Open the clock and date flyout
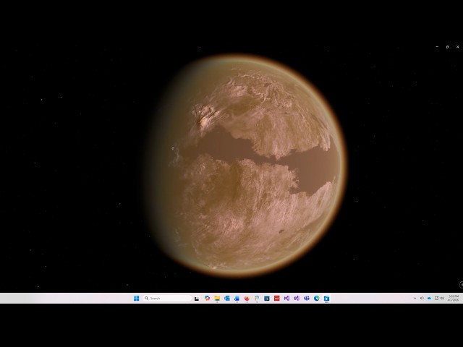Image resolution: width=463 pixels, height=347 pixels. pos(454,298)
